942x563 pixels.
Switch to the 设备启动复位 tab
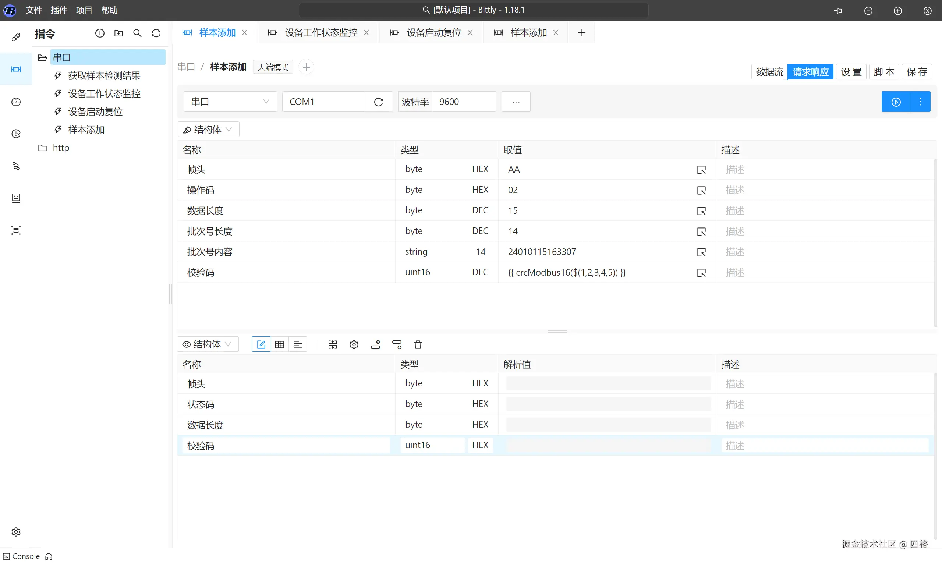click(433, 33)
